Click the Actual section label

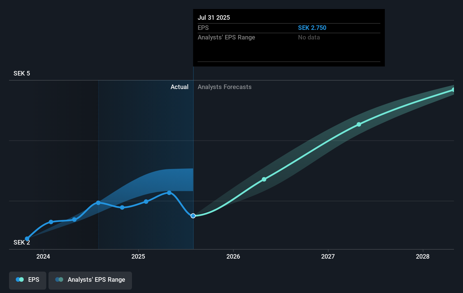(179, 87)
